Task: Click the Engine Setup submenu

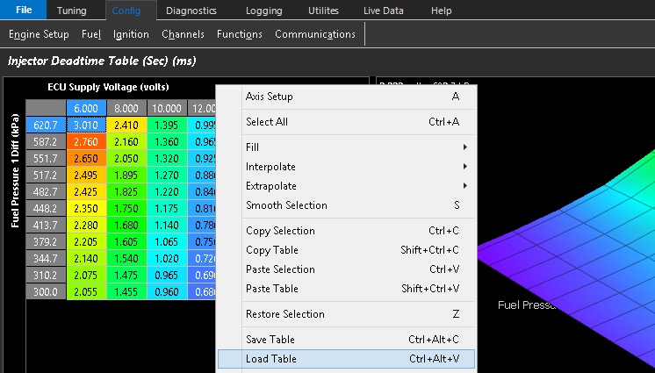Action: [39, 34]
